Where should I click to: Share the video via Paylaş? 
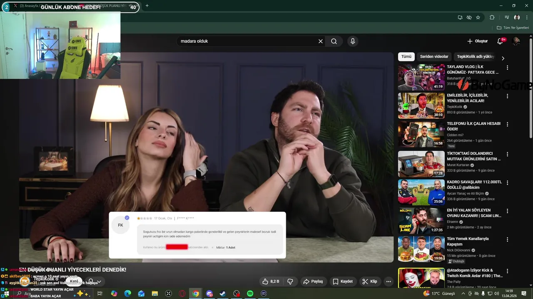coord(313,282)
